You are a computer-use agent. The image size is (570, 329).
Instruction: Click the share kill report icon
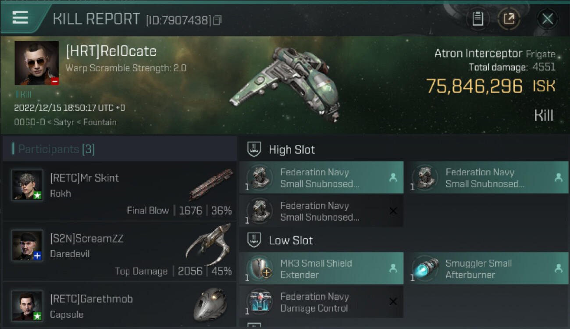click(509, 19)
